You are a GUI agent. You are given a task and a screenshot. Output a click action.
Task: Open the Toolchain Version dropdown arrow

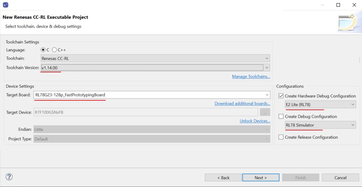[x=267, y=68]
